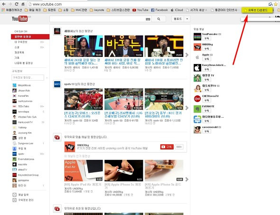Image resolution: width=280 pixels, height=215 pixels.
Task: Open the apps bookmark grid icon
Action: 3,10
